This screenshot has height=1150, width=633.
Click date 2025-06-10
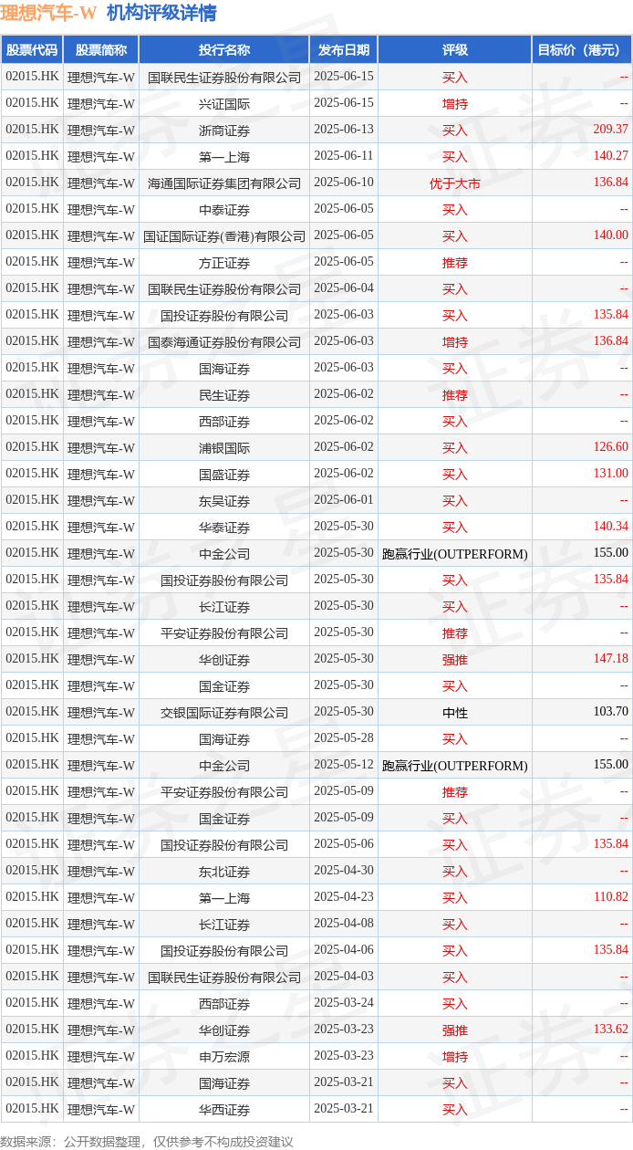click(x=344, y=183)
